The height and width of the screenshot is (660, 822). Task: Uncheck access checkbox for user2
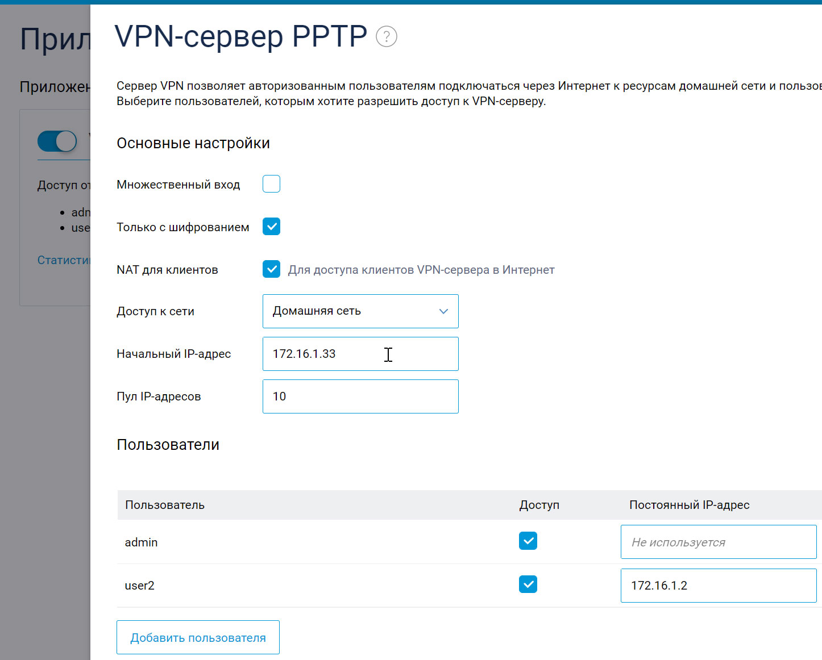tap(528, 584)
